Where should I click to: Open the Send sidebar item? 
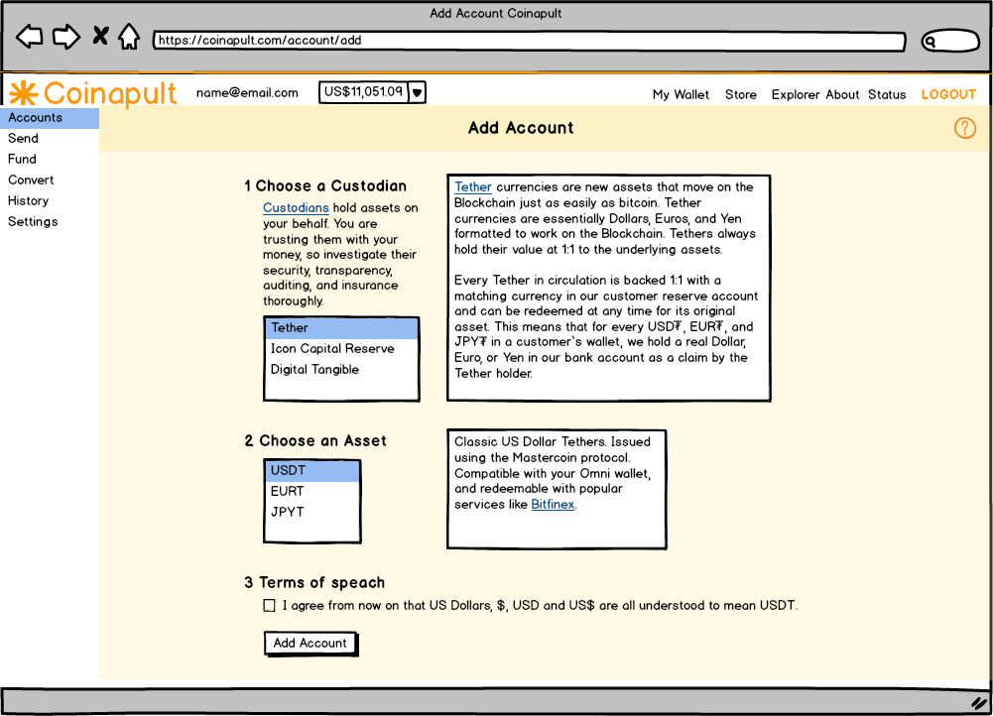24,139
